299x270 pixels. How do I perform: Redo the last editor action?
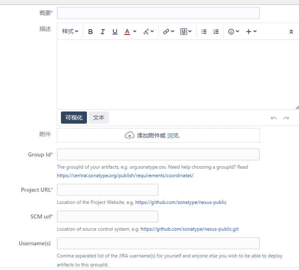point(286,118)
